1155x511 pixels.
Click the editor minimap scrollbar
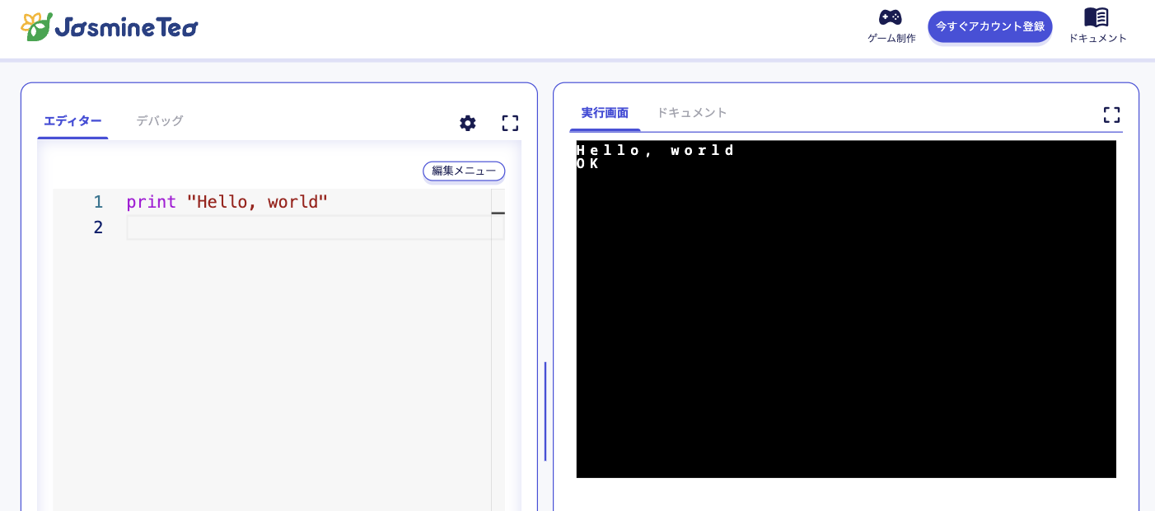coord(498,350)
